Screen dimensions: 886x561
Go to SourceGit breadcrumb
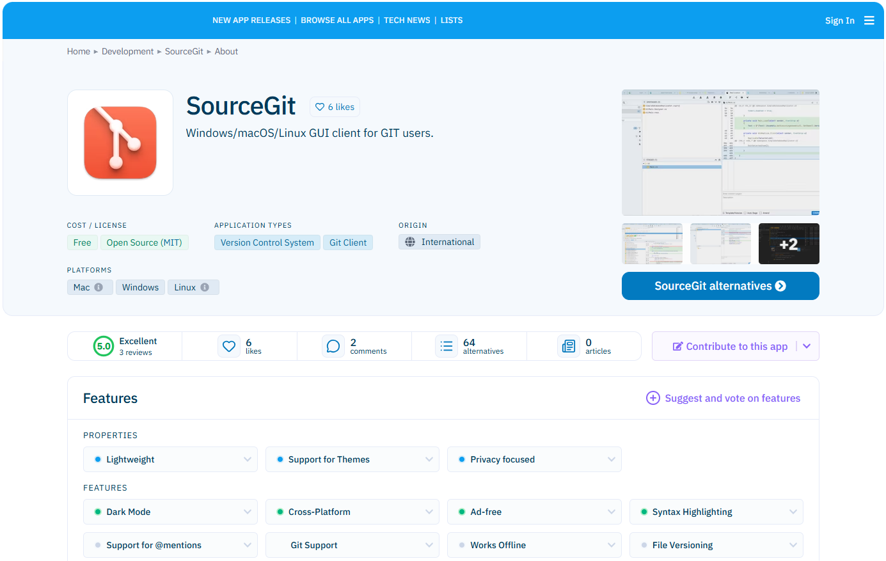(184, 51)
